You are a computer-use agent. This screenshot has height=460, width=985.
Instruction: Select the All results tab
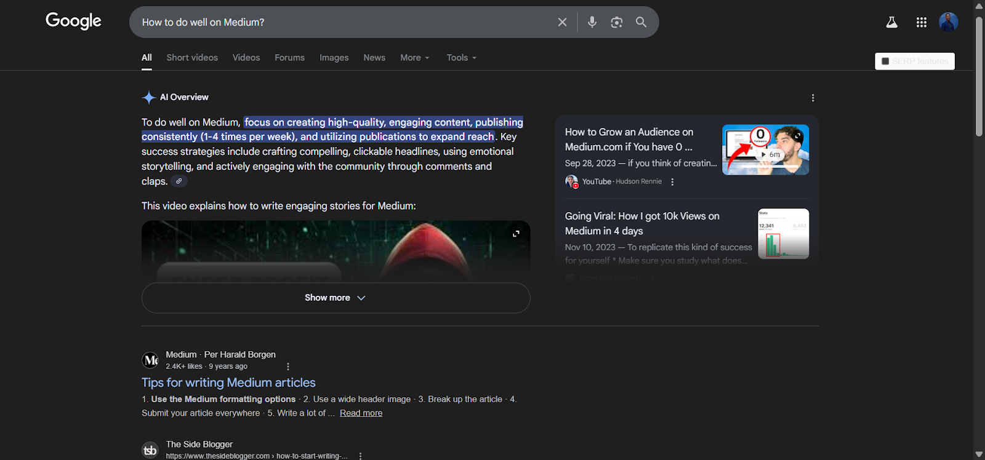pos(147,57)
